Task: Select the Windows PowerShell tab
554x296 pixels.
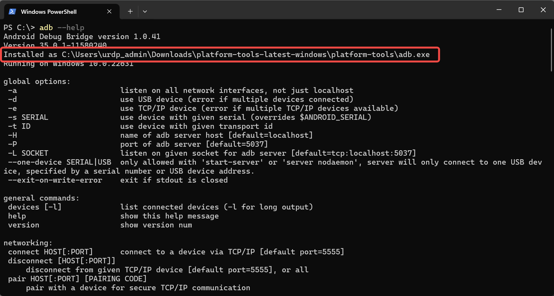Action: pos(49,12)
